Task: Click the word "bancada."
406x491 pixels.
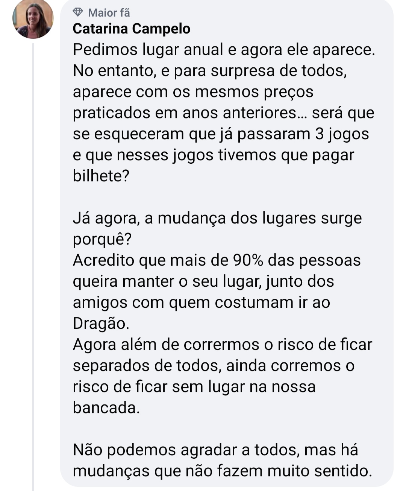Action: [106, 408]
